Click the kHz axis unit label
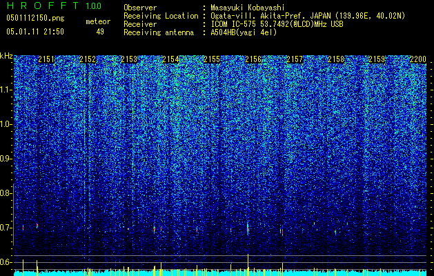The height and width of the screenshot is (276, 434). point(6,56)
